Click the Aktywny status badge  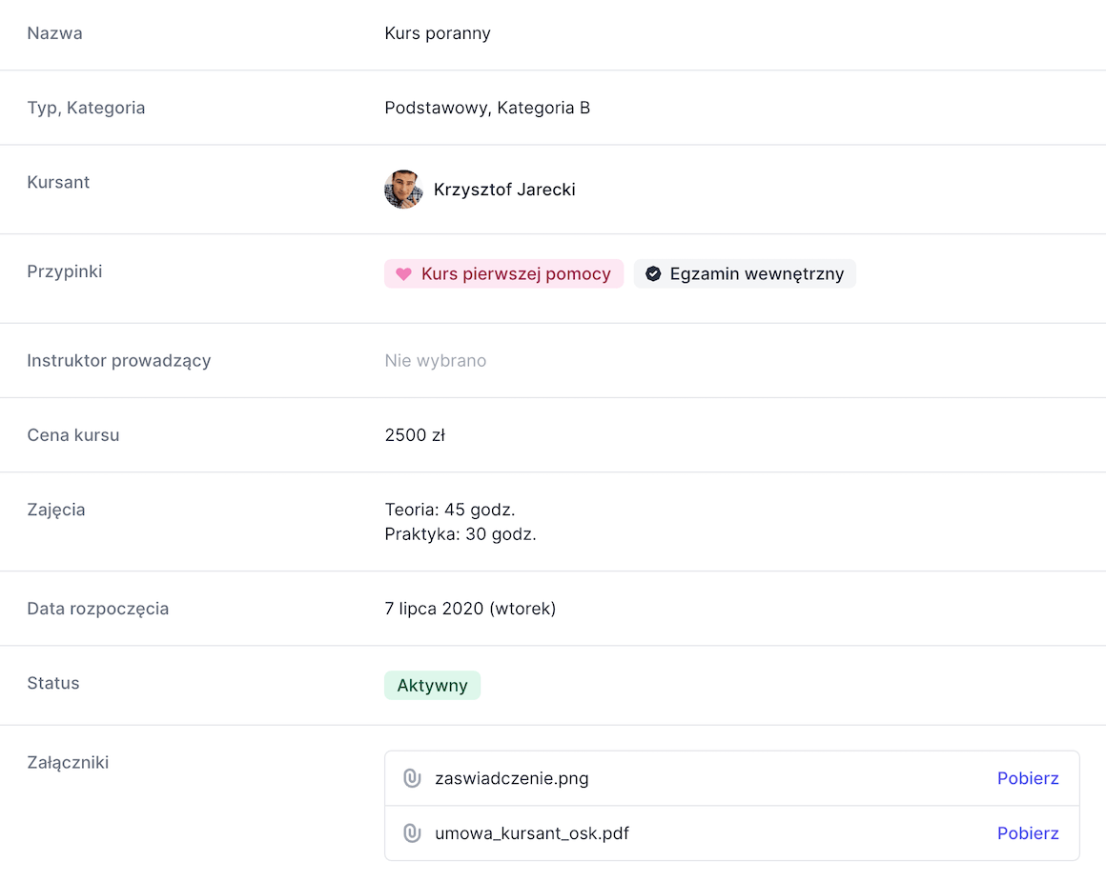[432, 686]
